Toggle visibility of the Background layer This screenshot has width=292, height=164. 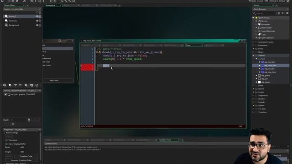(x=37, y=25)
